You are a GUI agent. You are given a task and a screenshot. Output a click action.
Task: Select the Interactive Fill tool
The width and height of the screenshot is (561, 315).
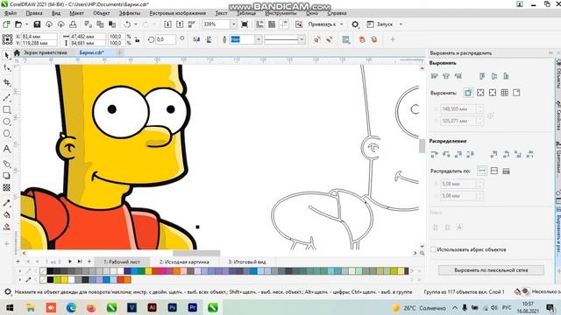click(6, 214)
